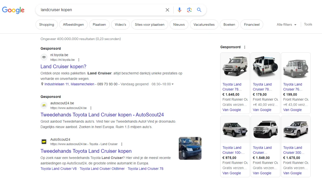The height and width of the screenshot is (178, 322).
Task: Open 'Tweedehands Toyota Land Cruiser kopen - AutoScout24' ad
Action: click(x=102, y=115)
